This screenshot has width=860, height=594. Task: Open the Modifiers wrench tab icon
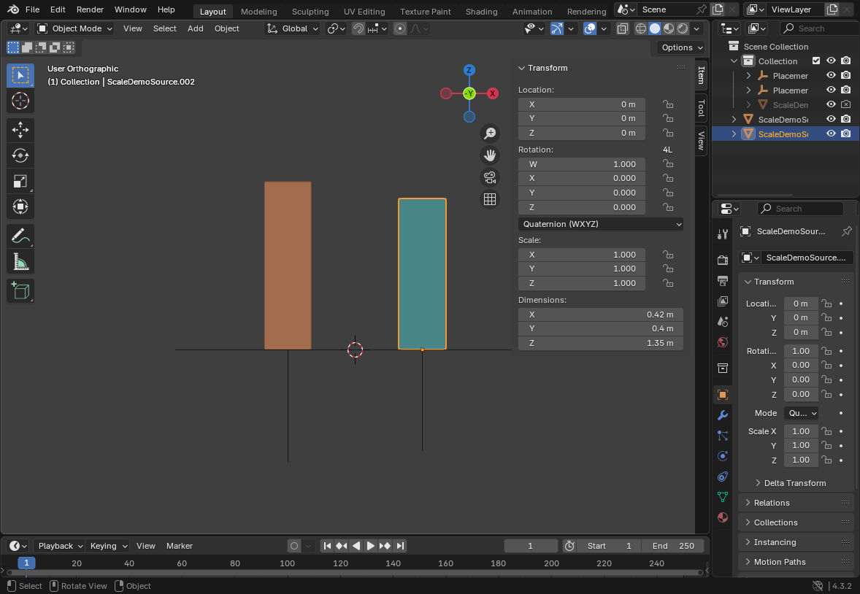pyautogui.click(x=722, y=415)
